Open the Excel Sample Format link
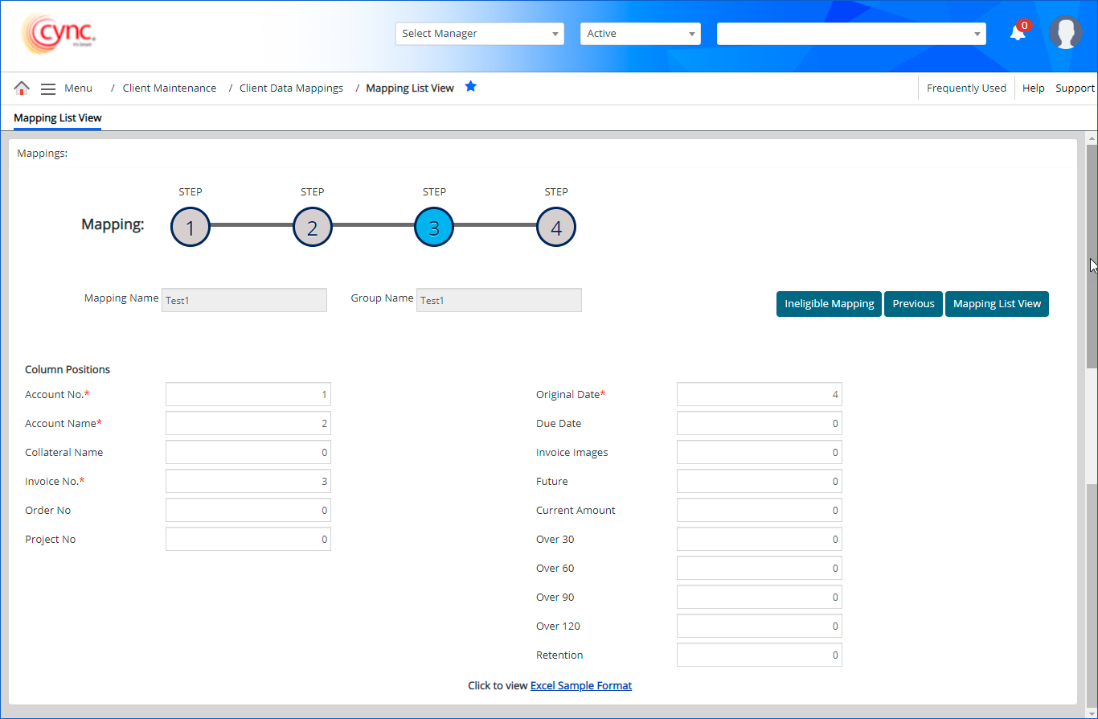Image resolution: width=1098 pixels, height=719 pixels. click(x=581, y=686)
